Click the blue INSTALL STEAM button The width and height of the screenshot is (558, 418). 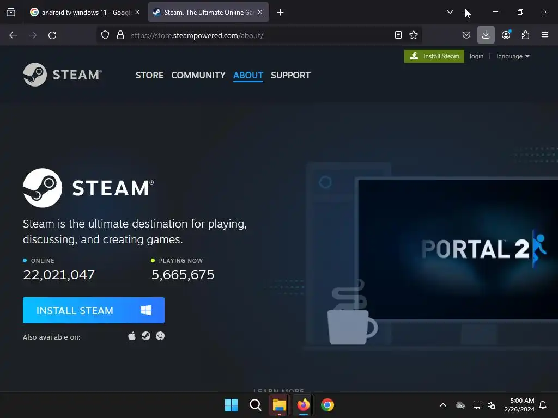coord(94,310)
